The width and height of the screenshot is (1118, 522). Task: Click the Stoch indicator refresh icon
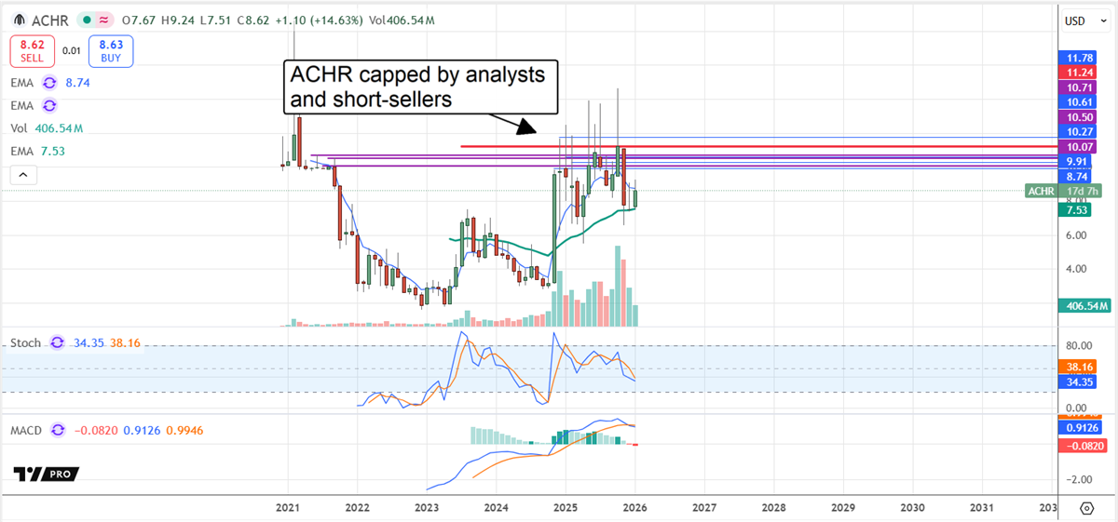[x=57, y=342]
